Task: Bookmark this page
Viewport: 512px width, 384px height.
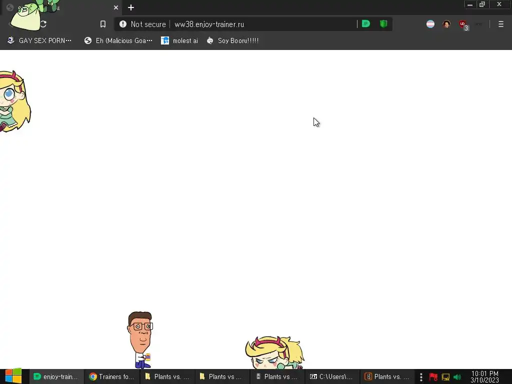Action: (x=103, y=24)
